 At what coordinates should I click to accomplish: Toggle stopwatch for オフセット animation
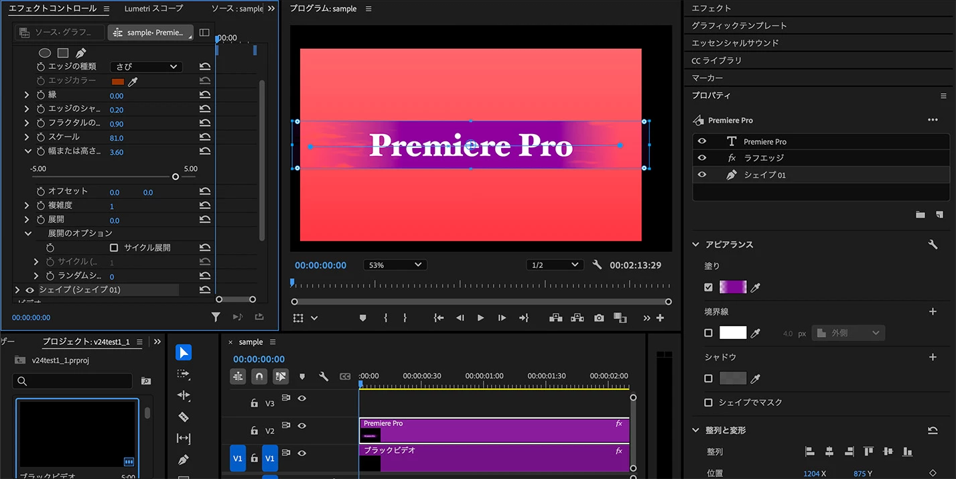[x=41, y=192]
